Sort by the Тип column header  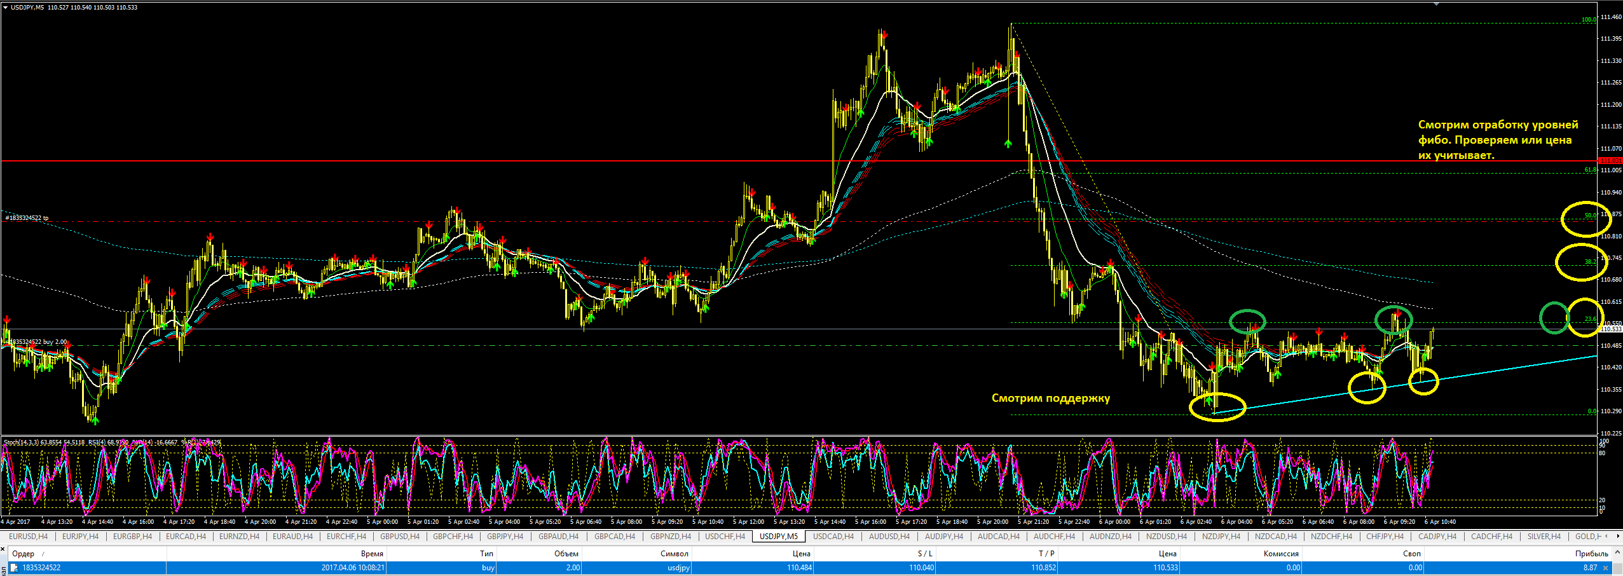(487, 554)
